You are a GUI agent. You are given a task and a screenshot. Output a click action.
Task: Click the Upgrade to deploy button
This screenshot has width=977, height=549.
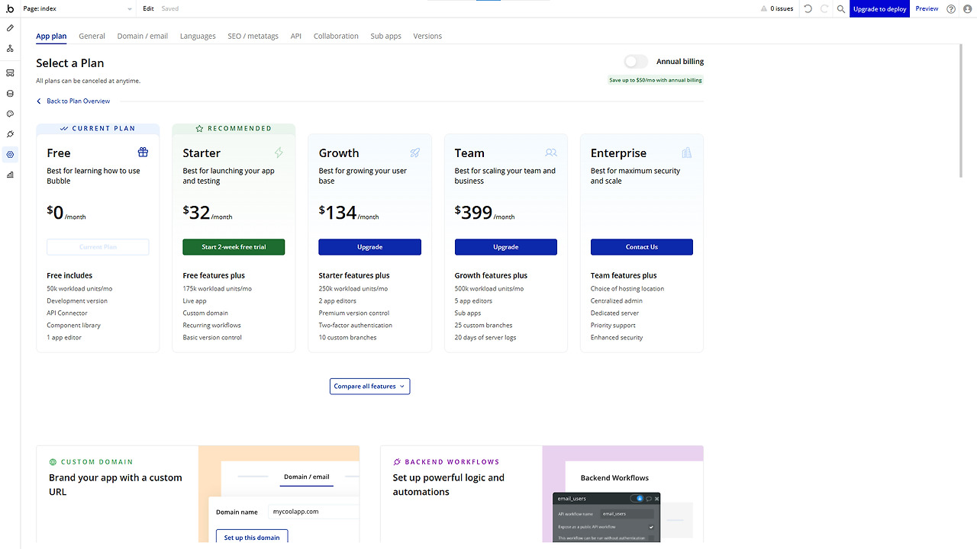coord(880,9)
